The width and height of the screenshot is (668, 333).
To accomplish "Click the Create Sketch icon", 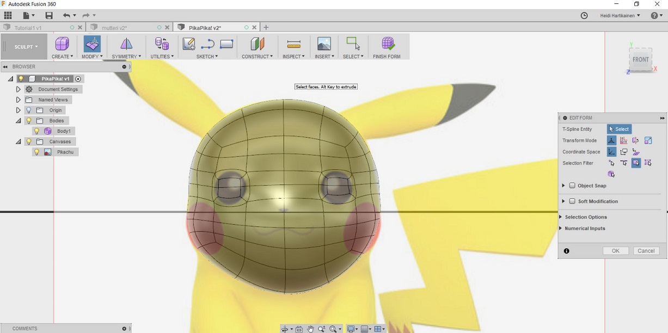I will (x=189, y=44).
